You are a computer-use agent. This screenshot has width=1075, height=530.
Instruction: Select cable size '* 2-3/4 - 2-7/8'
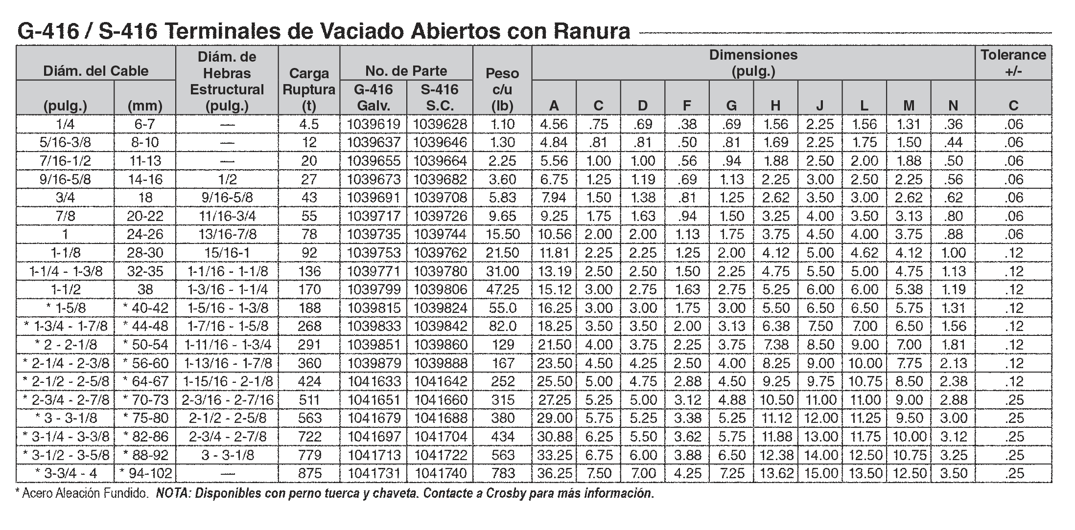pos(66,400)
